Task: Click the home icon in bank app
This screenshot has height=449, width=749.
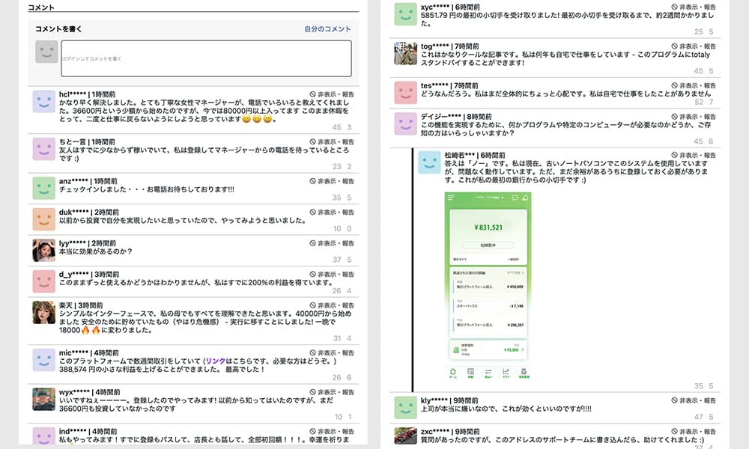Action: (x=452, y=372)
